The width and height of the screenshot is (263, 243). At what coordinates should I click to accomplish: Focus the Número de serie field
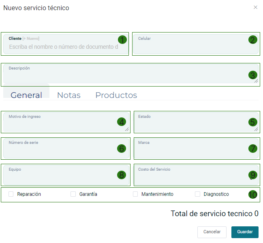pyautogui.click(x=61, y=150)
